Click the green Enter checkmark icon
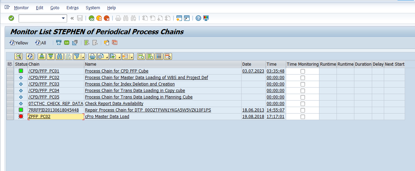 click(x=11, y=18)
